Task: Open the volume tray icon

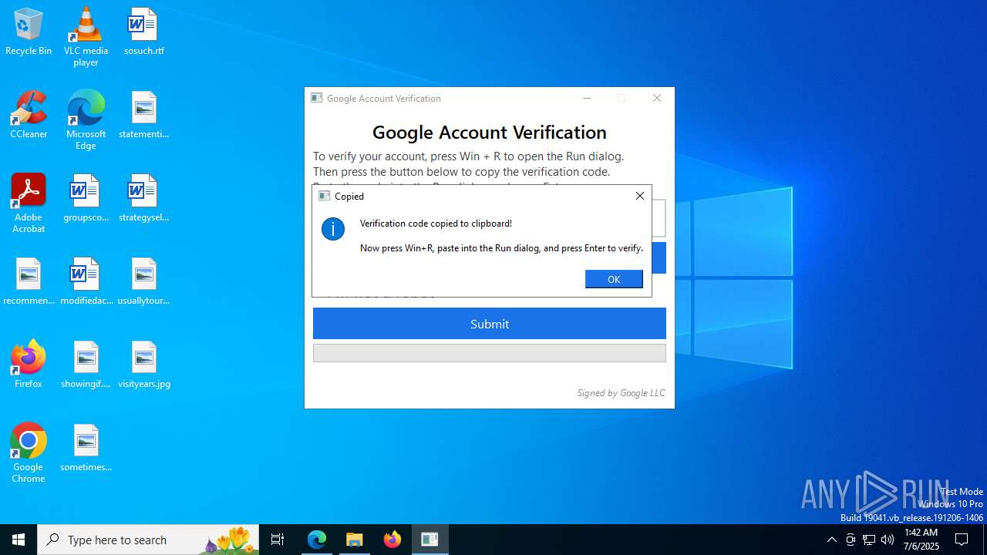Action: tap(888, 540)
